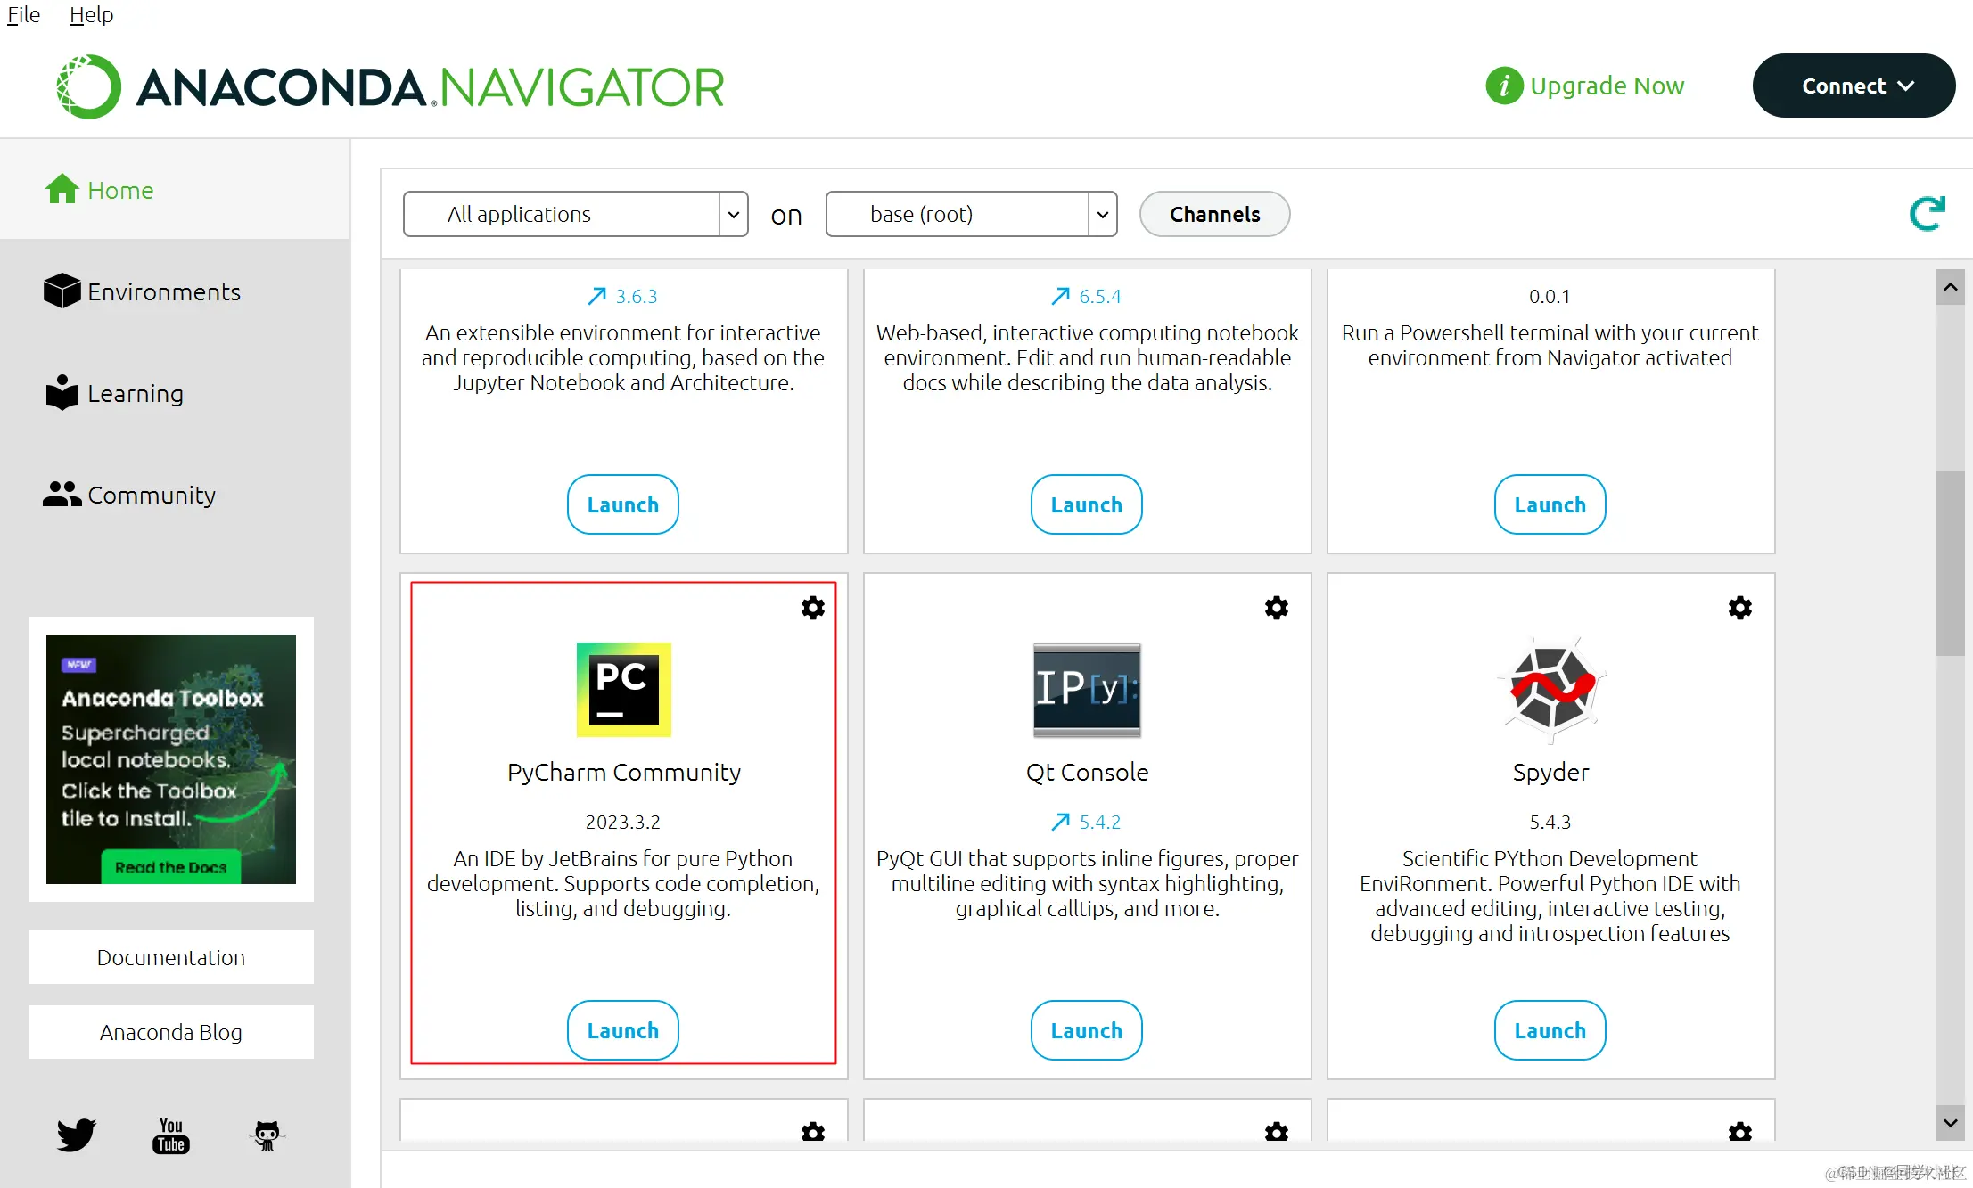The width and height of the screenshot is (1973, 1188).
Task: Open Qt Console gear settings
Action: [x=1276, y=608]
